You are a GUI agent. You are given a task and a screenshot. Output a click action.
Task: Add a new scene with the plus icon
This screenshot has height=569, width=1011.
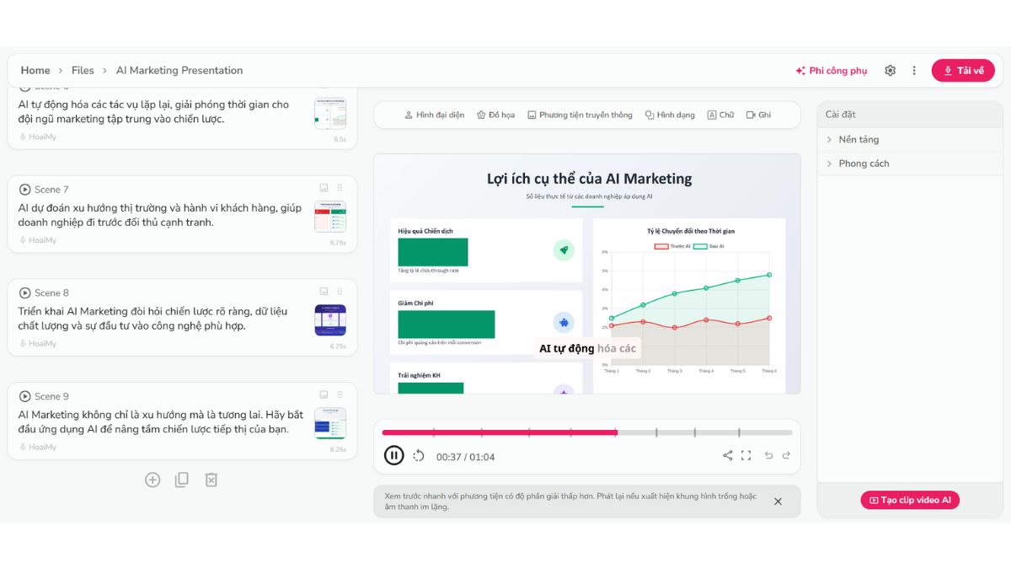click(152, 480)
